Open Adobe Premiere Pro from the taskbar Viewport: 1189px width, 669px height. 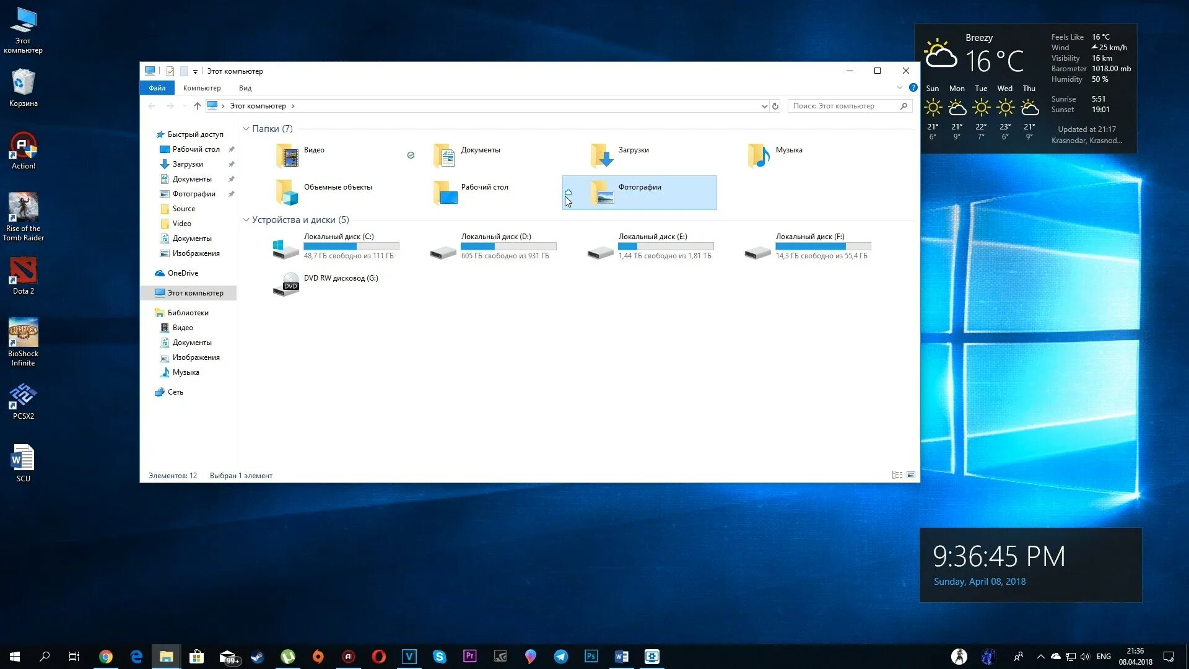(470, 656)
